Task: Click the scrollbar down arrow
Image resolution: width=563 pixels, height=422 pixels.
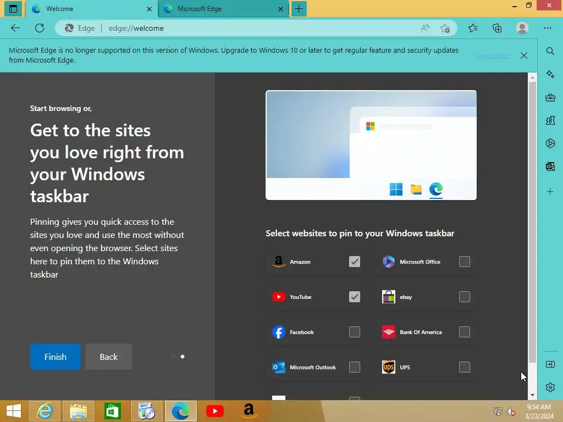Action: pos(532,395)
